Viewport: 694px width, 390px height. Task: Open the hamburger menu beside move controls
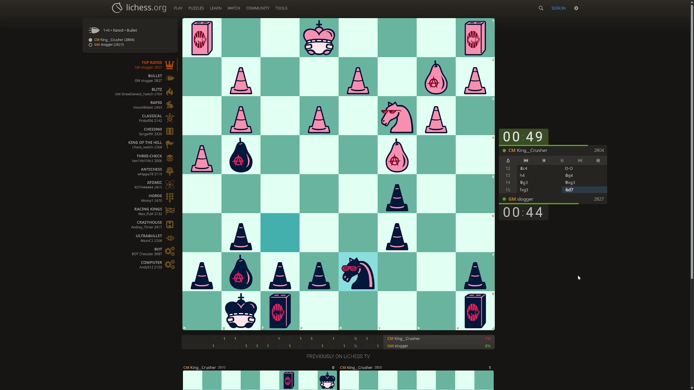point(598,160)
